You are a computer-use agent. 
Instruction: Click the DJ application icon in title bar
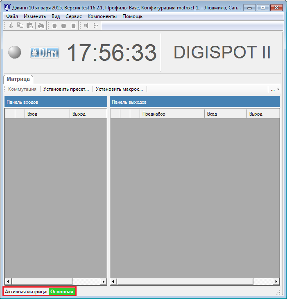(7, 7)
